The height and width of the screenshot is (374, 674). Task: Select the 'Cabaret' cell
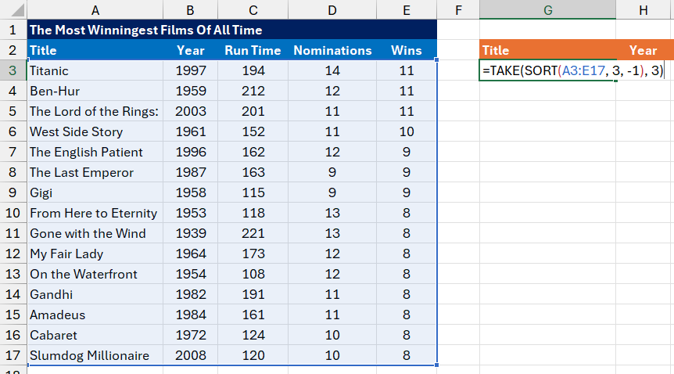95,335
